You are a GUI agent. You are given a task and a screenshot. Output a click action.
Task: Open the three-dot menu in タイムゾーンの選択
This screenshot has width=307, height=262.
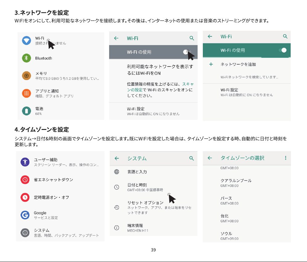coord(285,158)
